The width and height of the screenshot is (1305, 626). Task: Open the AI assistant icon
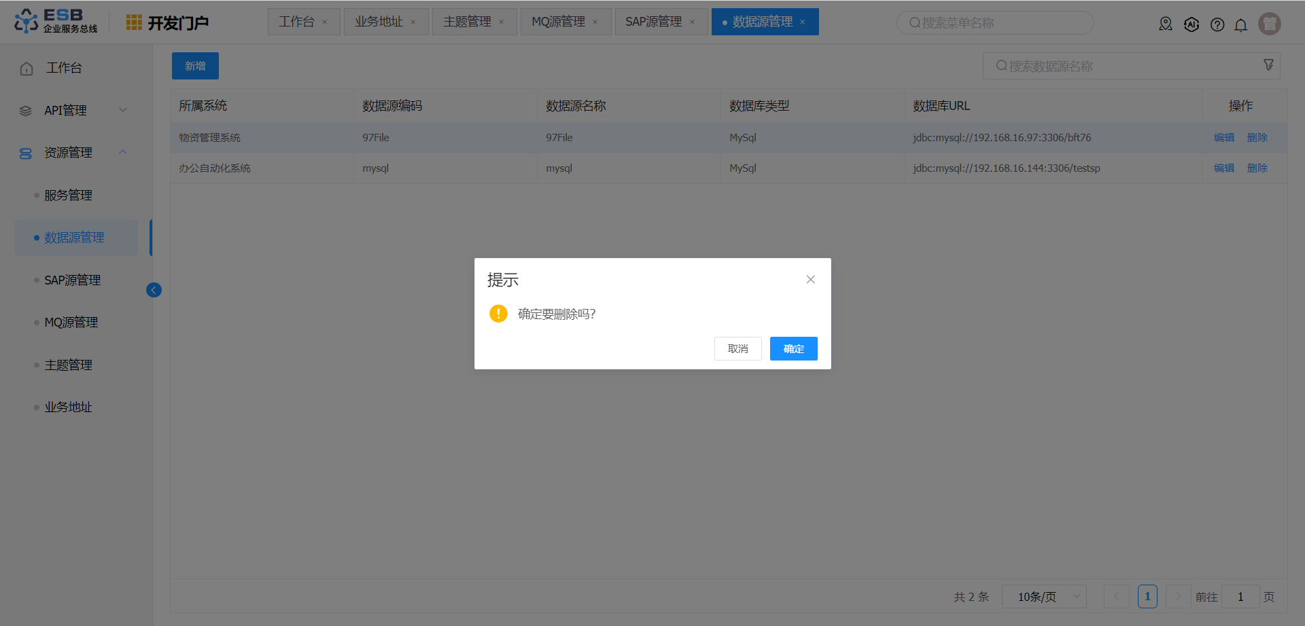pyautogui.click(x=1191, y=24)
